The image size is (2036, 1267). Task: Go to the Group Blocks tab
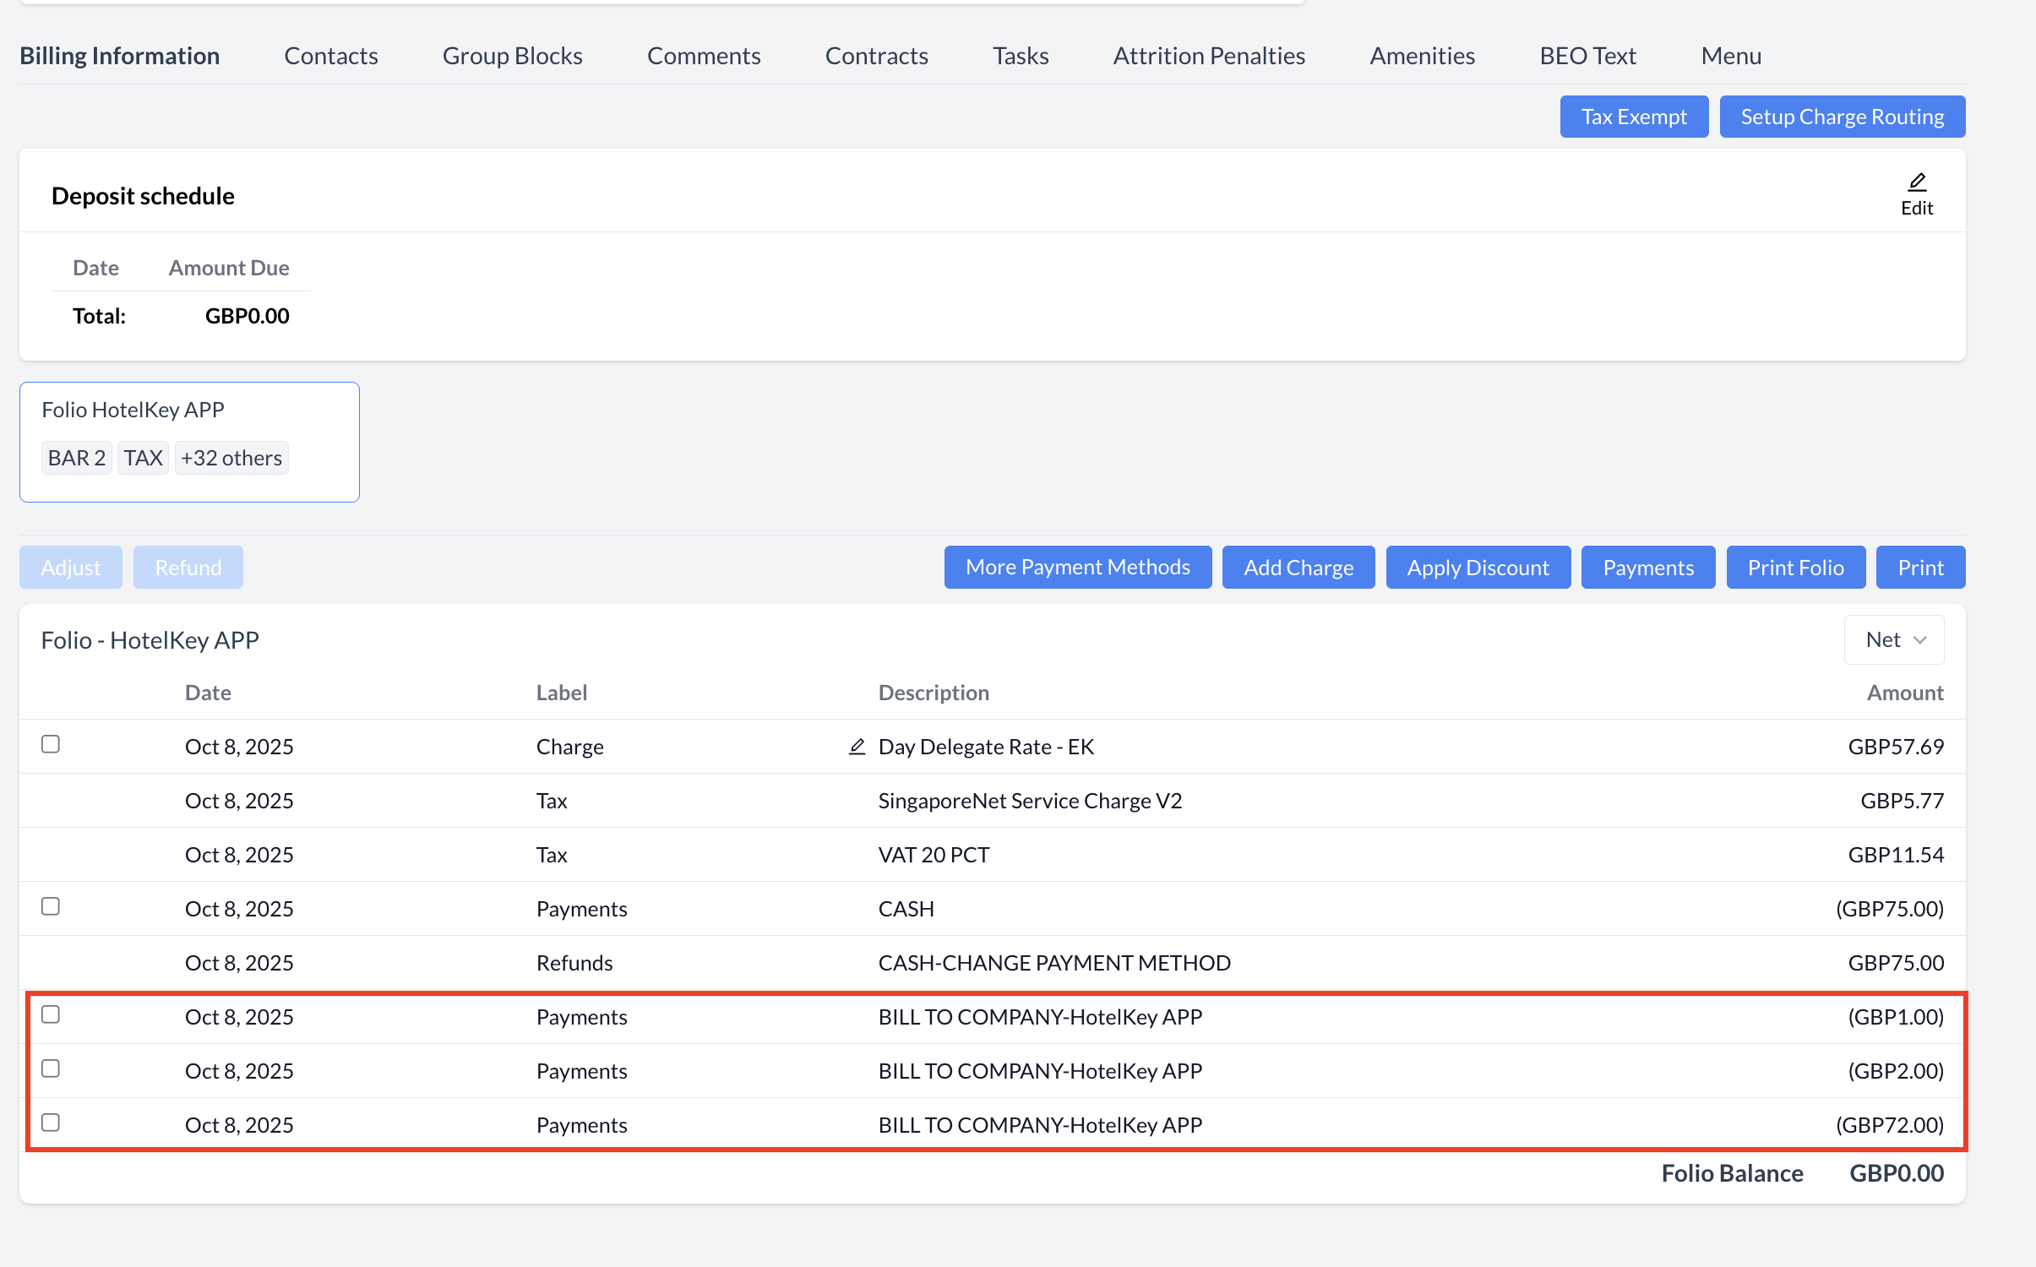(x=512, y=56)
